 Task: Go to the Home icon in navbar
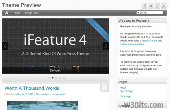pos(6,13)
